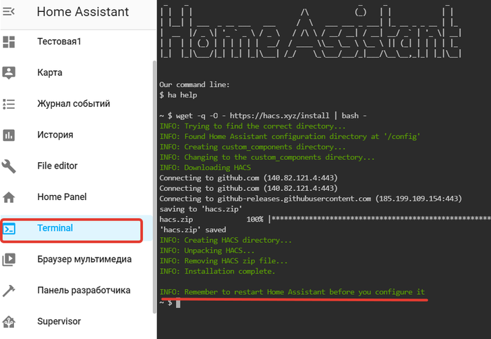The height and width of the screenshot is (339, 491).
Task: Open Браузер мультимедиа from sidebar
Action: [84, 259]
